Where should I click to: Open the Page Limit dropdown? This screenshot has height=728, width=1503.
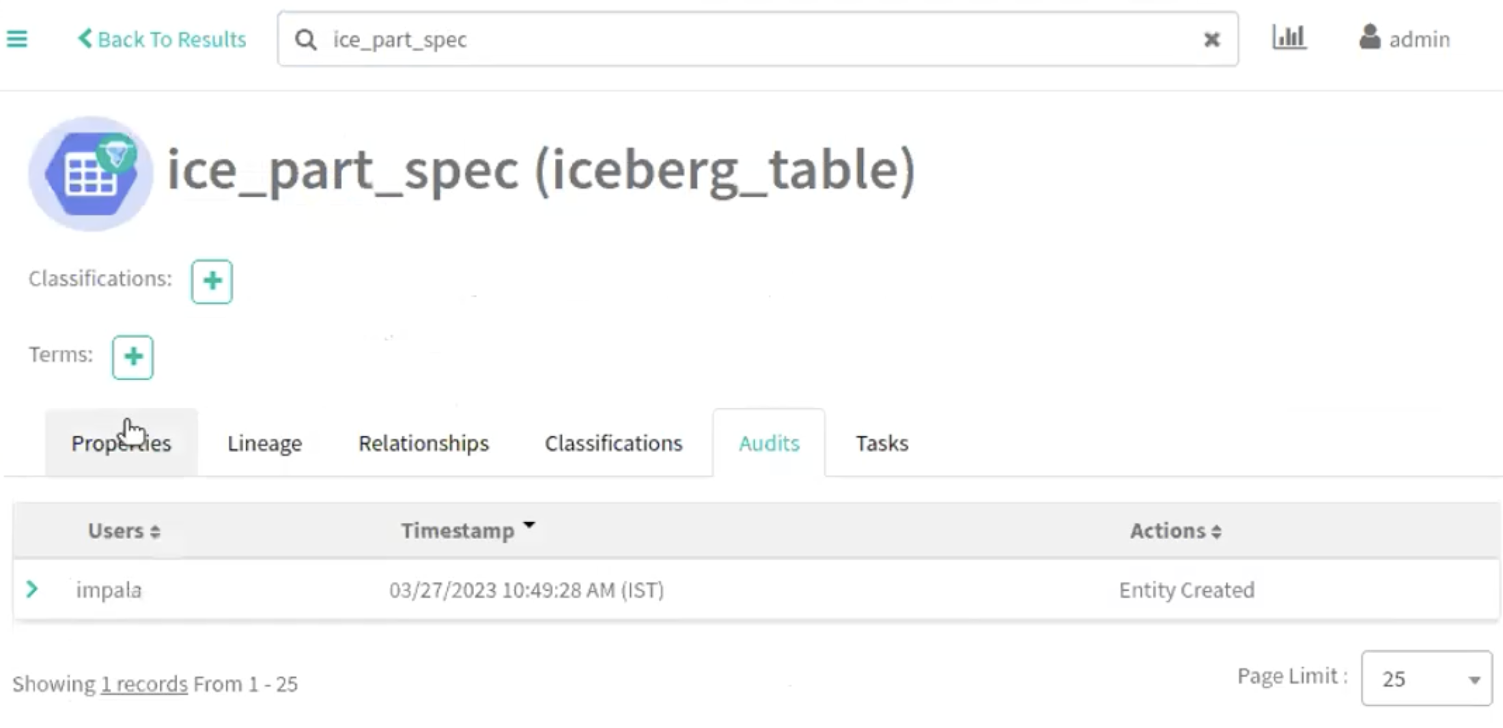click(x=1426, y=679)
